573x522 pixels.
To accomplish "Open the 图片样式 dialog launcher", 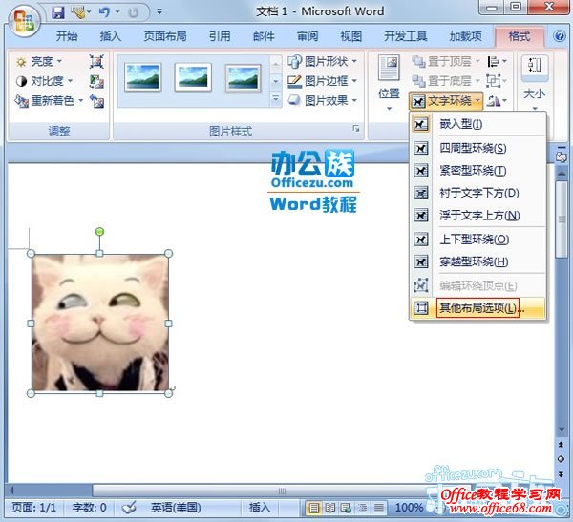I will (356, 128).
